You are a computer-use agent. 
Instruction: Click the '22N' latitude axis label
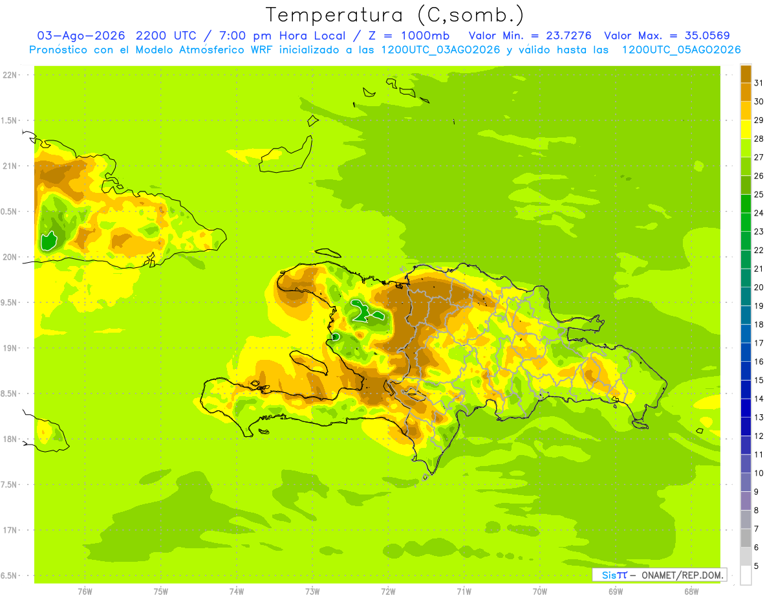(x=10, y=75)
